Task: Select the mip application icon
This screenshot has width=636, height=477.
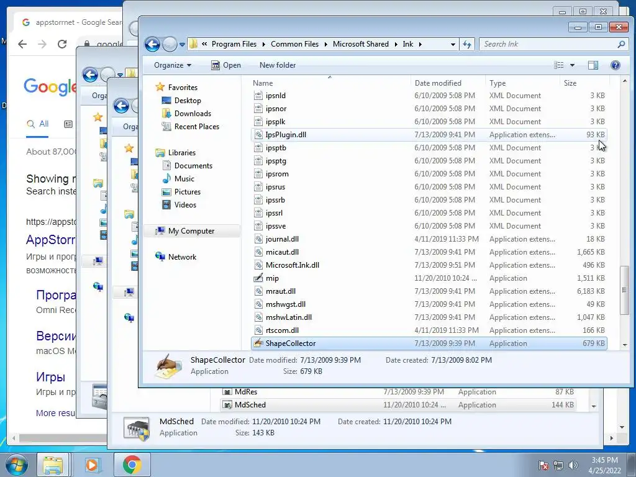Action: click(x=258, y=278)
